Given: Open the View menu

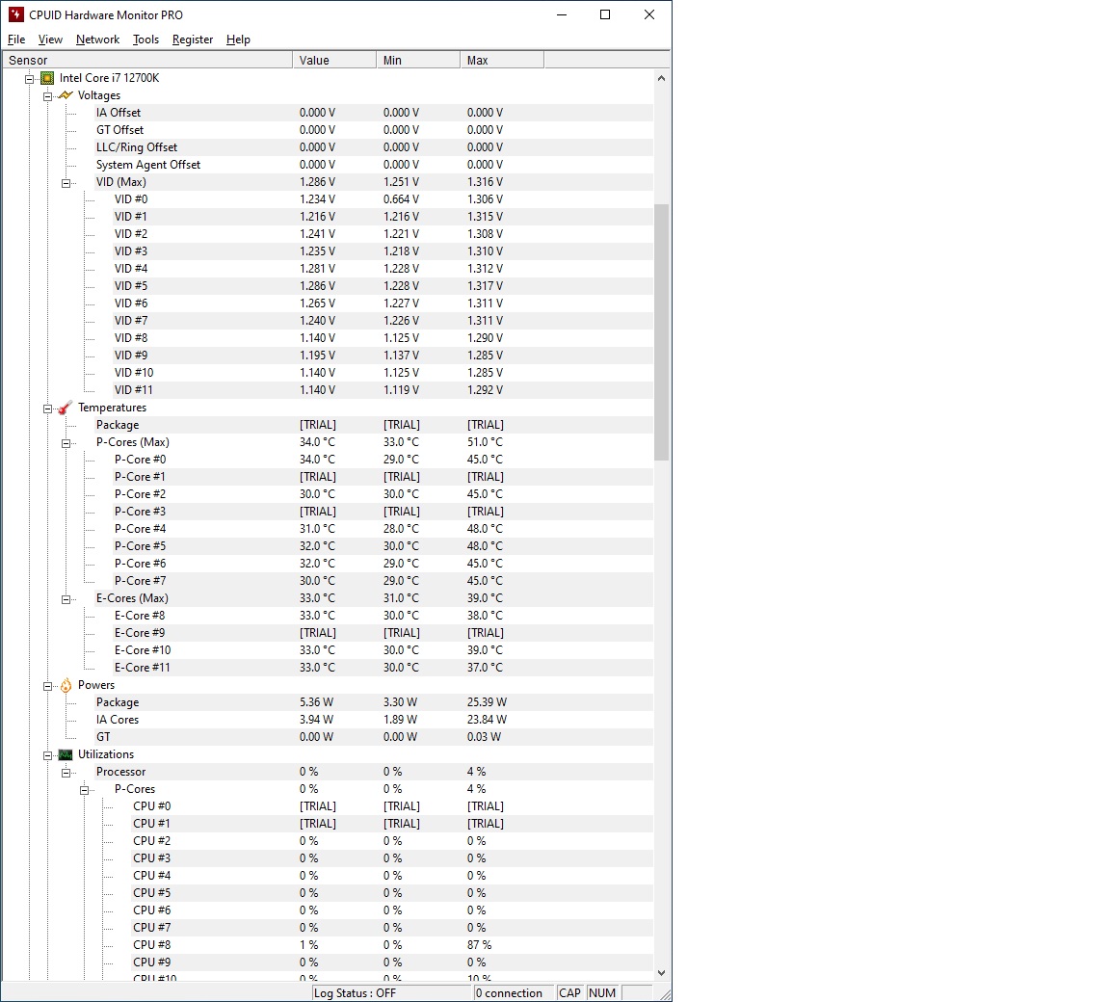Looking at the screenshot, I should 50,40.
